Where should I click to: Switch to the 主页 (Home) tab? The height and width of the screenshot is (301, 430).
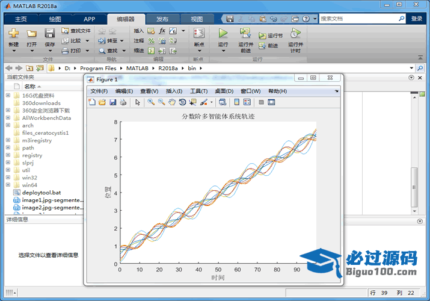pos(21,19)
